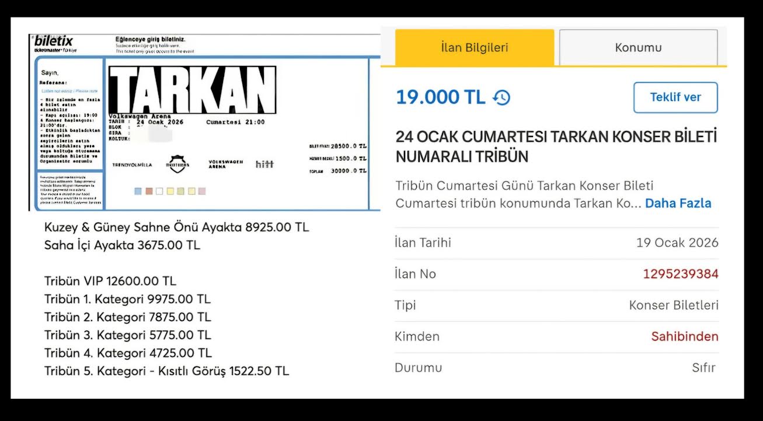Click the biletix logo on the ticket
This screenshot has width=763, height=421.
click(x=54, y=42)
